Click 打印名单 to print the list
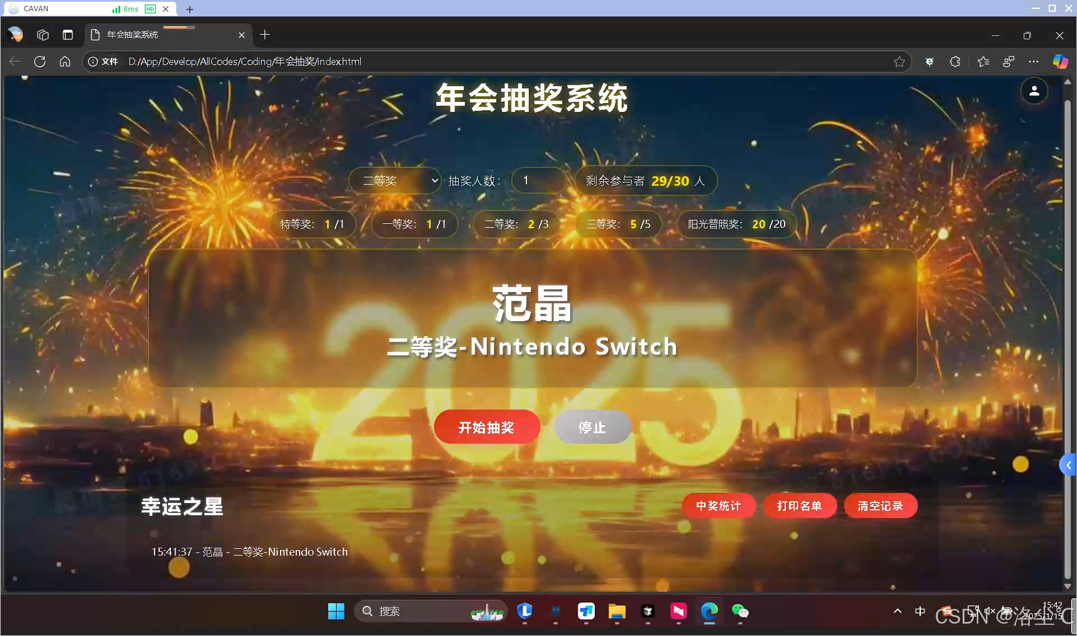This screenshot has height=636, width=1077. pos(800,505)
